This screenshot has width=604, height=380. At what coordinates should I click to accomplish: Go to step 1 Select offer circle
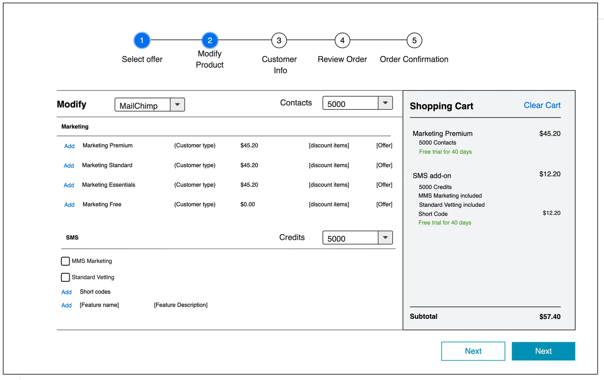coord(142,40)
